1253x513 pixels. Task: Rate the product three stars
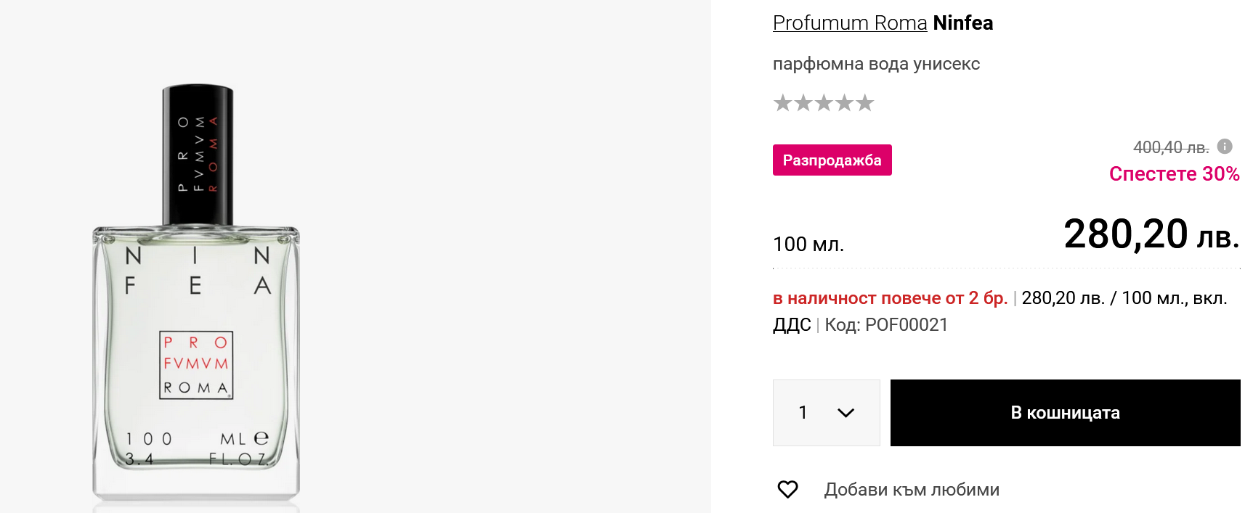pos(823,103)
